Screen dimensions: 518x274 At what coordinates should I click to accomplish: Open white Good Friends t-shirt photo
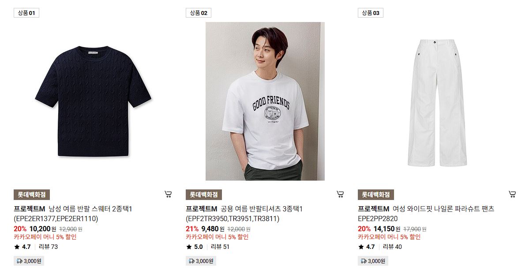click(265, 101)
